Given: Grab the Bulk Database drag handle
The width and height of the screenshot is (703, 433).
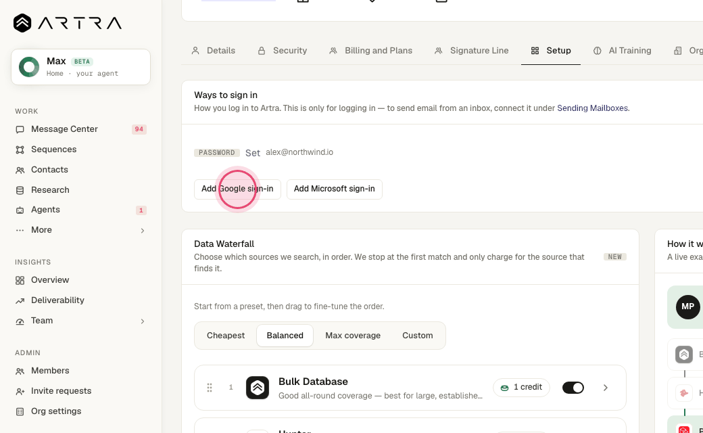Looking at the screenshot, I should pos(210,388).
